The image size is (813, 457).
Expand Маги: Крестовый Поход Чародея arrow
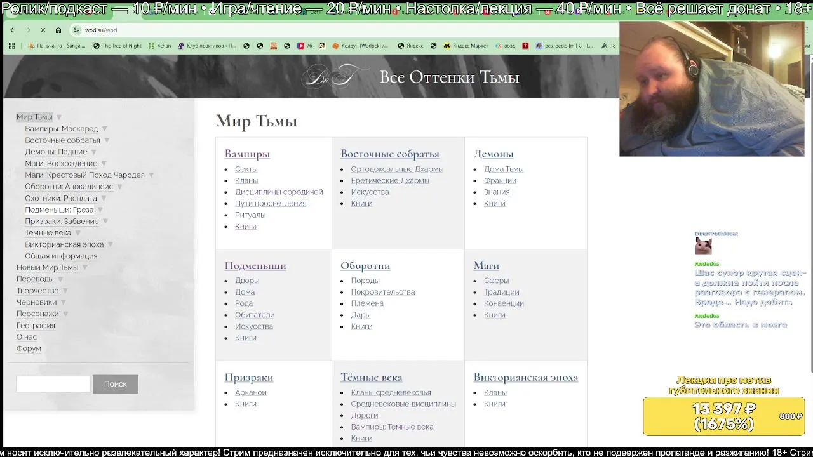(x=151, y=175)
